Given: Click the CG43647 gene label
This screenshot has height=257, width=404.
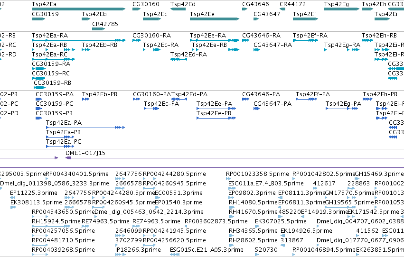Looking at the screenshot, I should point(267,14).
